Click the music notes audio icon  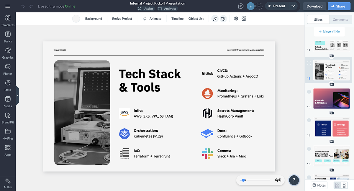[x=214, y=19]
